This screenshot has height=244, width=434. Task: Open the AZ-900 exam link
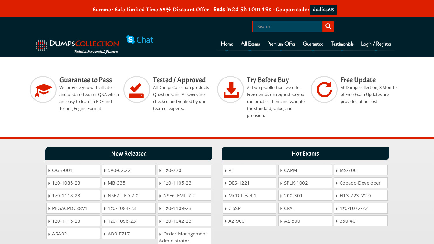236,221
